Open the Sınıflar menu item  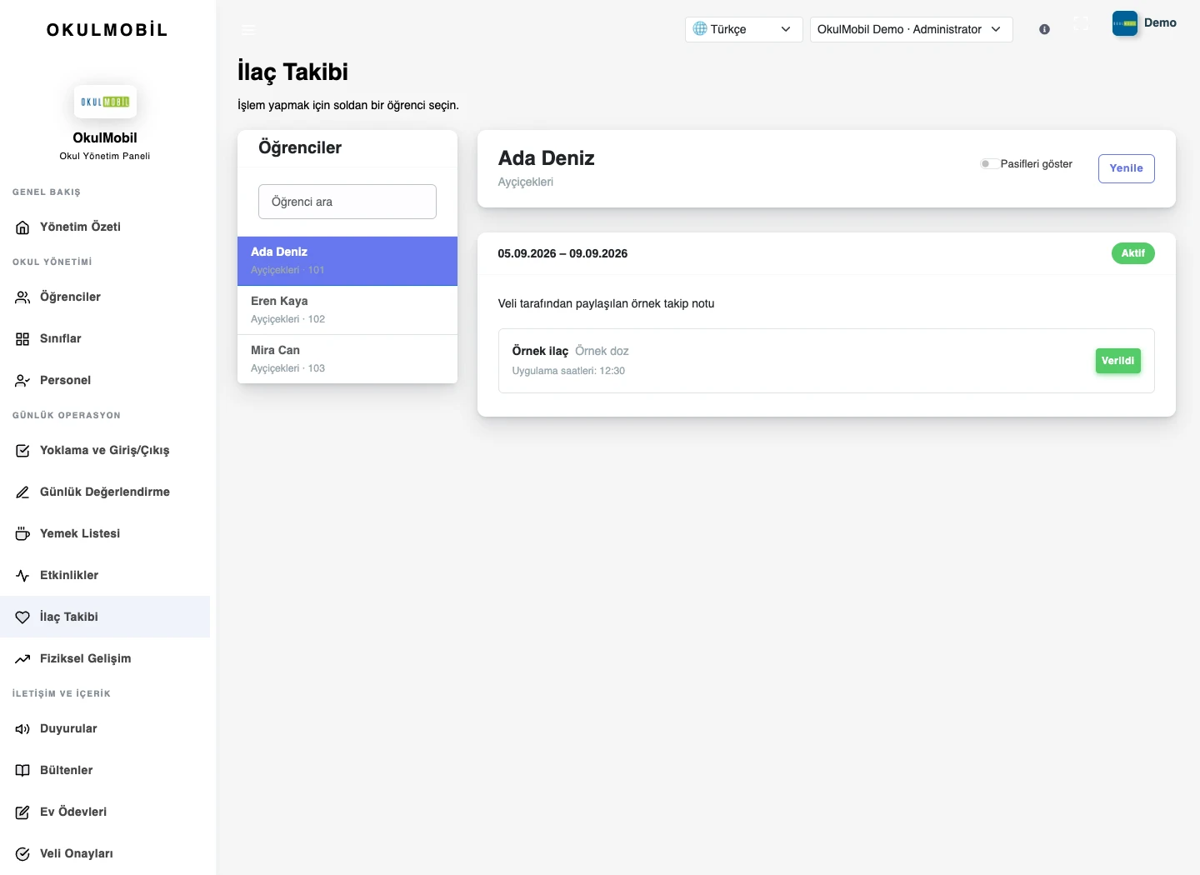[x=105, y=338]
